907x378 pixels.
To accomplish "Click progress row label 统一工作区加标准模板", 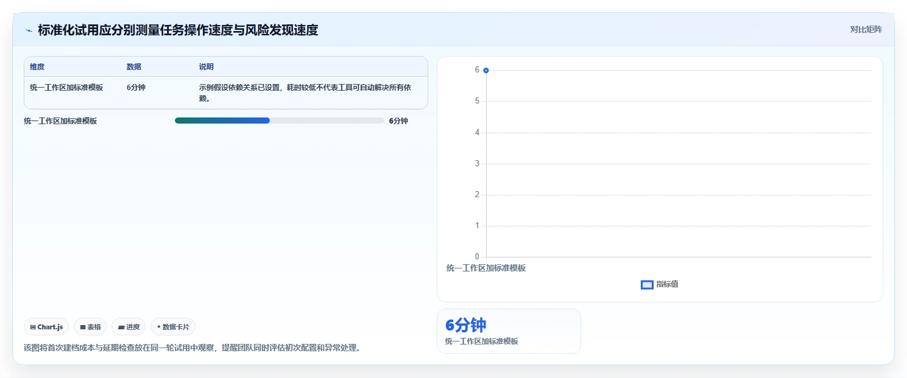I will (x=60, y=121).
